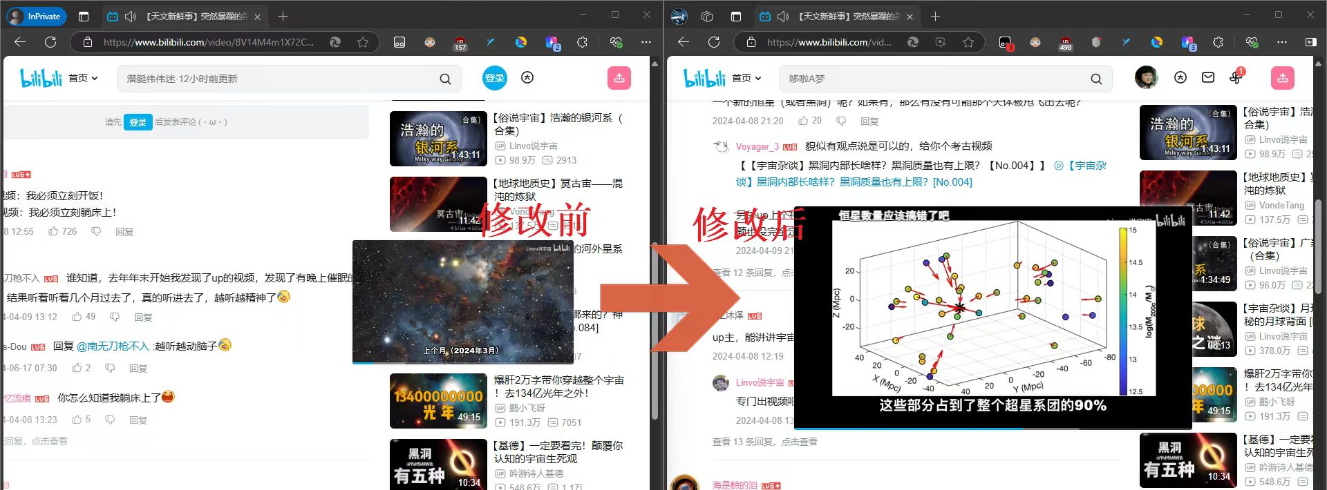Toggle favorite star in the right address bar
This screenshot has height=490, width=1327.
(968, 42)
